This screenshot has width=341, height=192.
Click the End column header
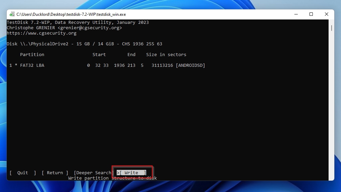[x=131, y=54]
